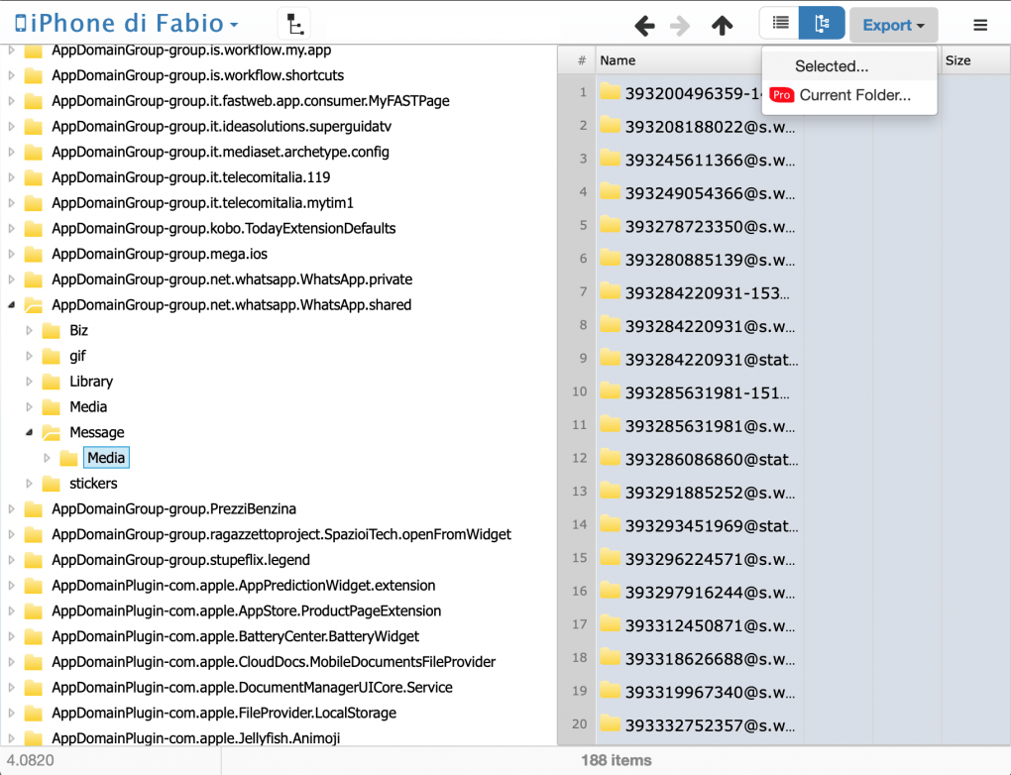Viewport: 1011px width, 775px height.
Task: Go forward with the right arrow
Action: (680, 26)
